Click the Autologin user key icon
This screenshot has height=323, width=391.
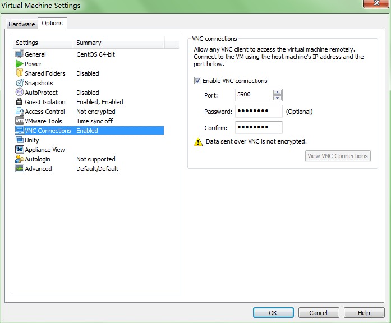[x=20, y=159]
